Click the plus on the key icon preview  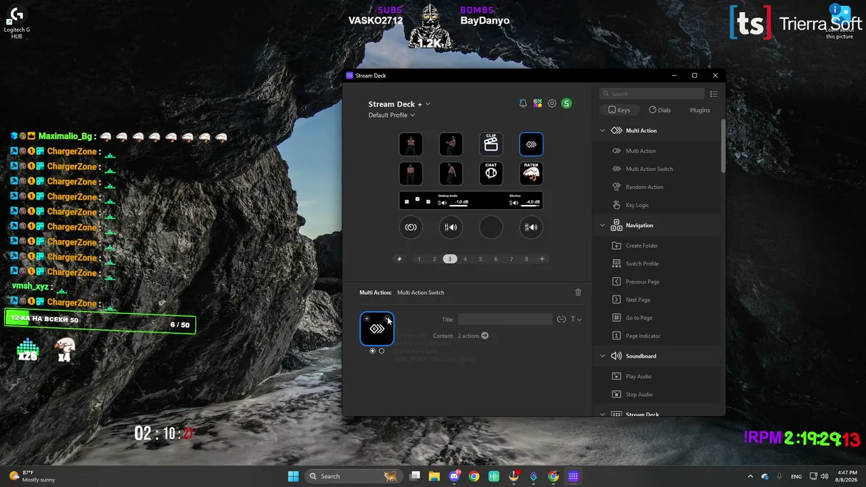click(x=367, y=319)
